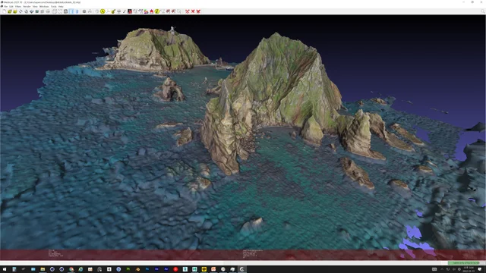This screenshot has width=486, height=273.
Task: Open the Filters menu
Action: click(18, 6)
